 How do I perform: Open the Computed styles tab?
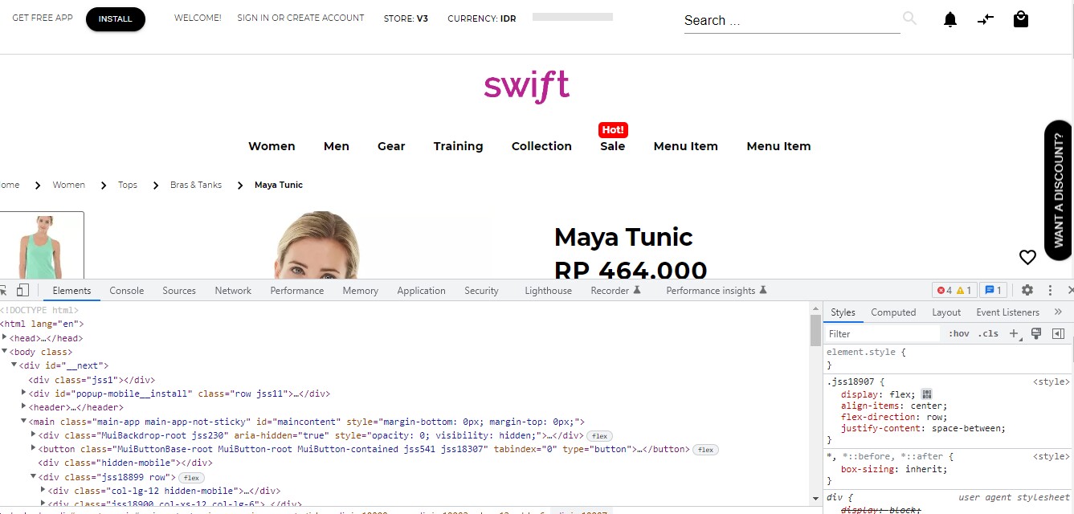[x=893, y=312]
